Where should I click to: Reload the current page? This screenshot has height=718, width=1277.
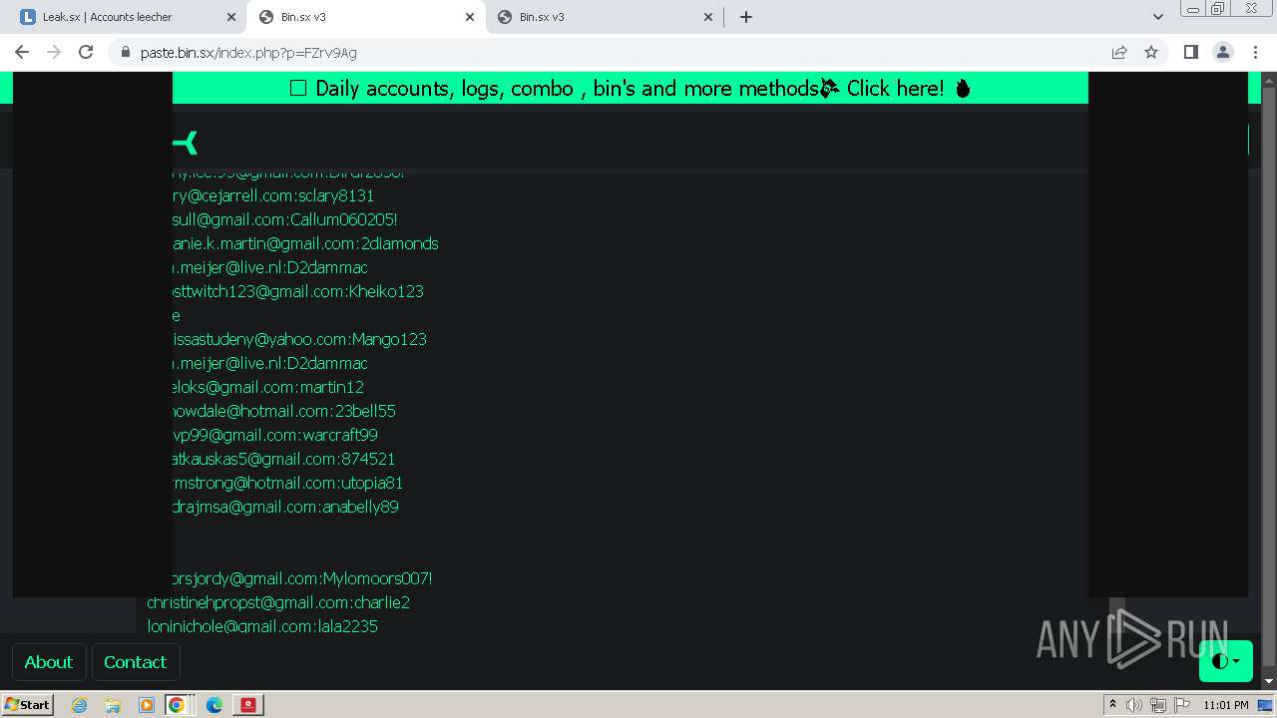coord(86,52)
